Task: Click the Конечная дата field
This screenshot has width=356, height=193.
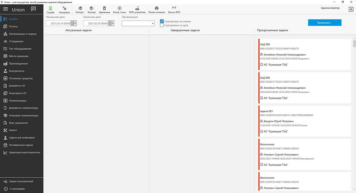Action: [96, 24]
